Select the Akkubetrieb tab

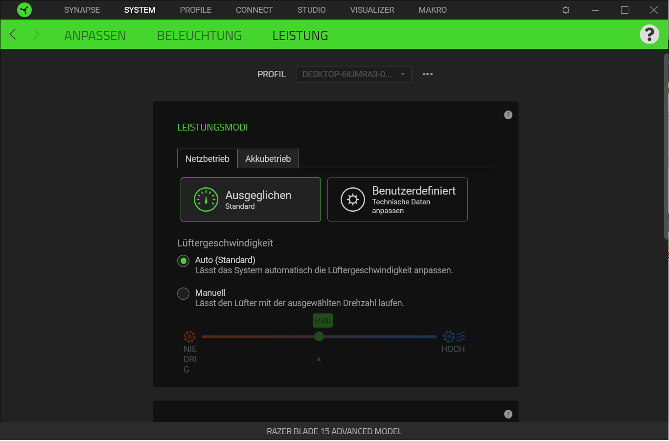[268, 158]
